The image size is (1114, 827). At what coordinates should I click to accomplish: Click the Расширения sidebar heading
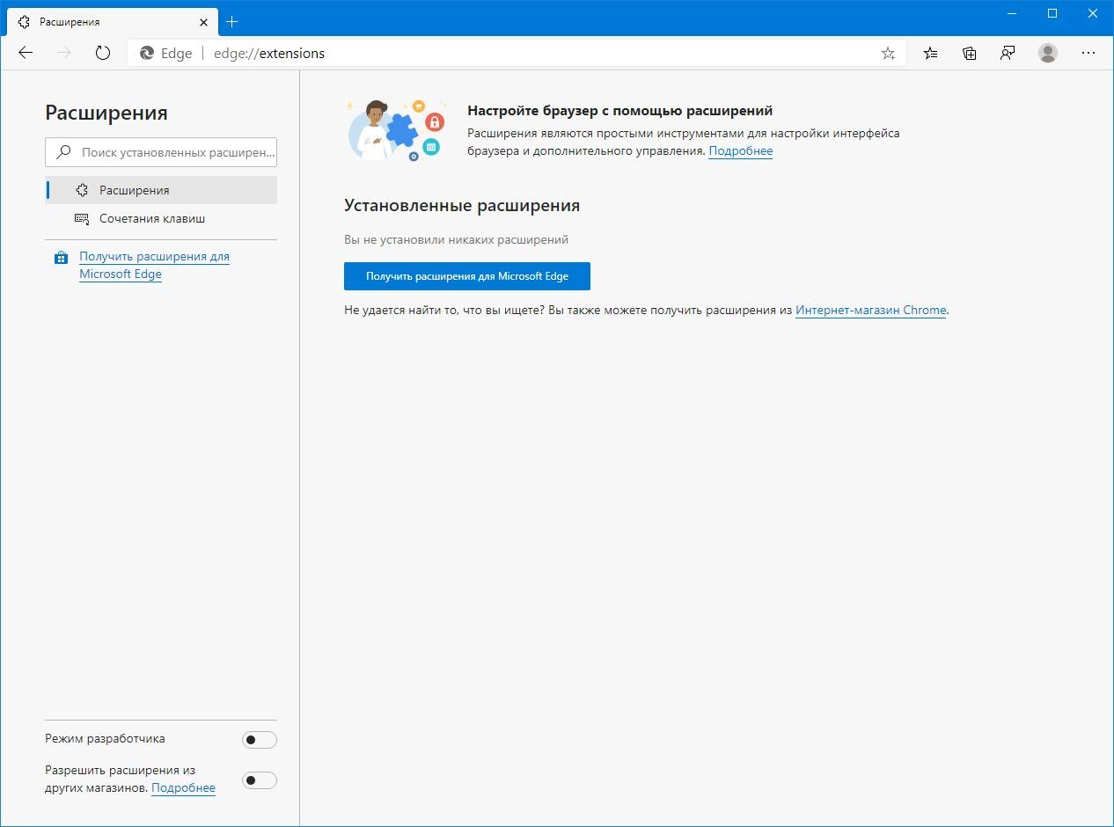pos(106,113)
